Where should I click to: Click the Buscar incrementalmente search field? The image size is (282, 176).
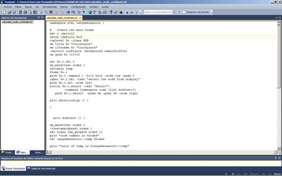[x=158, y=12]
